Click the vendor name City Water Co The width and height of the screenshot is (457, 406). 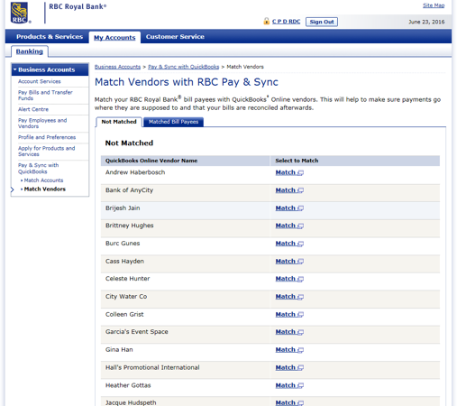tap(126, 297)
